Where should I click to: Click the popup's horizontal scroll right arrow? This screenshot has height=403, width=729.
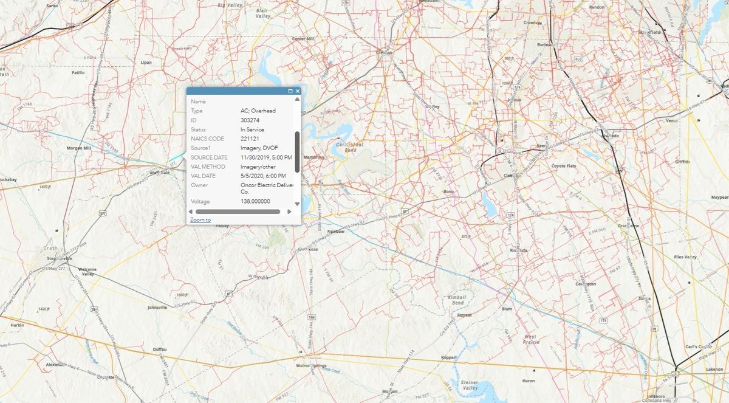(289, 212)
